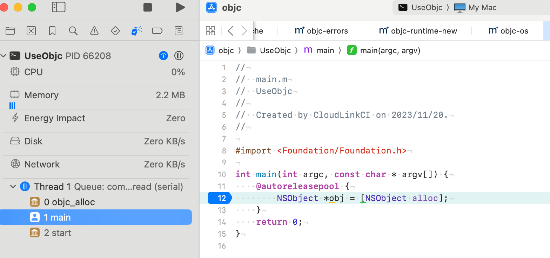Open the Bookmark navigator

coord(52,31)
